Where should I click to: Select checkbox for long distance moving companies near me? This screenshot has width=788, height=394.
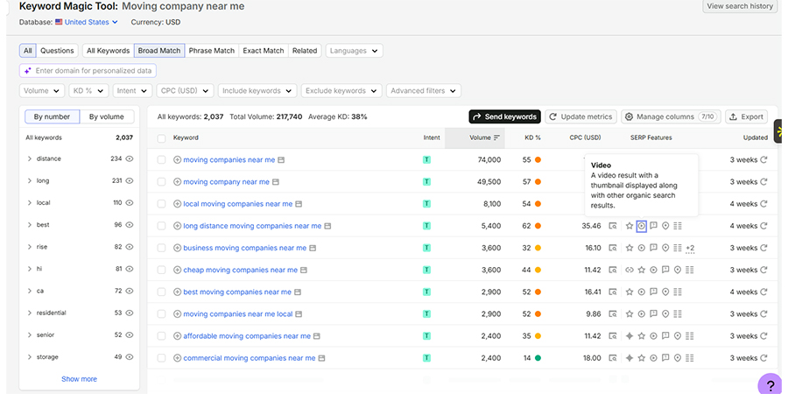(x=161, y=226)
